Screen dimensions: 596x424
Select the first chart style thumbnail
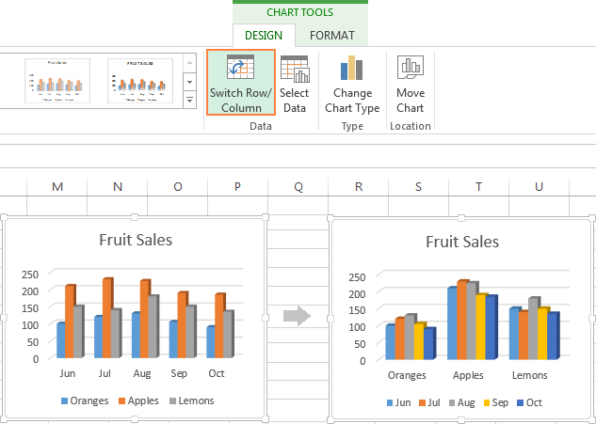pyautogui.click(x=57, y=80)
